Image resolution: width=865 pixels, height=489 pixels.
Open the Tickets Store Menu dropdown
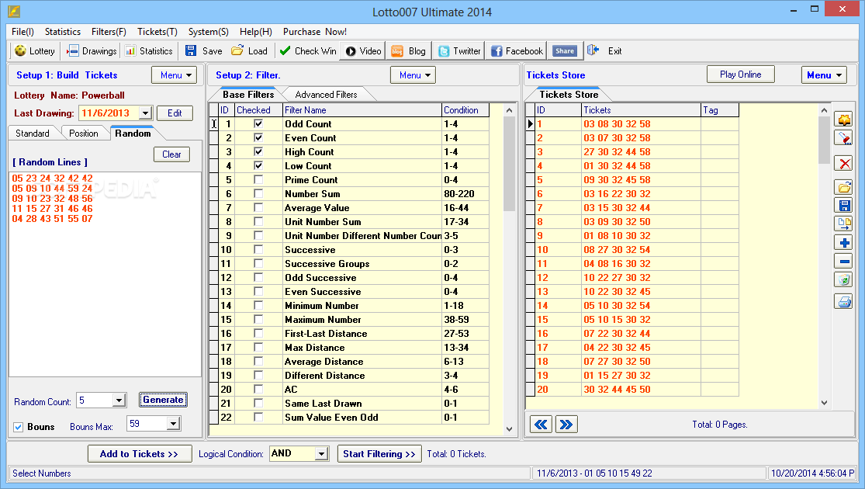[x=824, y=75]
